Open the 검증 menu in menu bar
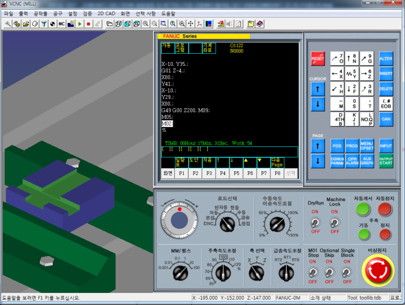This screenshot has height=305, width=405. [87, 13]
